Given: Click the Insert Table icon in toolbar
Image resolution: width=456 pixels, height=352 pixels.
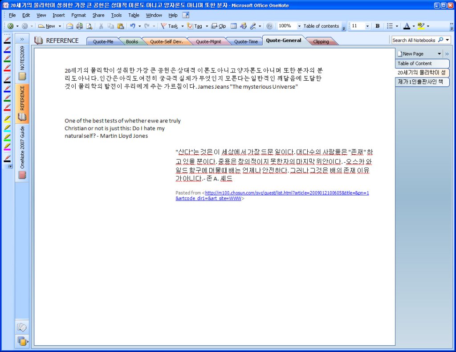Looking at the screenshot, I should tap(233, 26).
